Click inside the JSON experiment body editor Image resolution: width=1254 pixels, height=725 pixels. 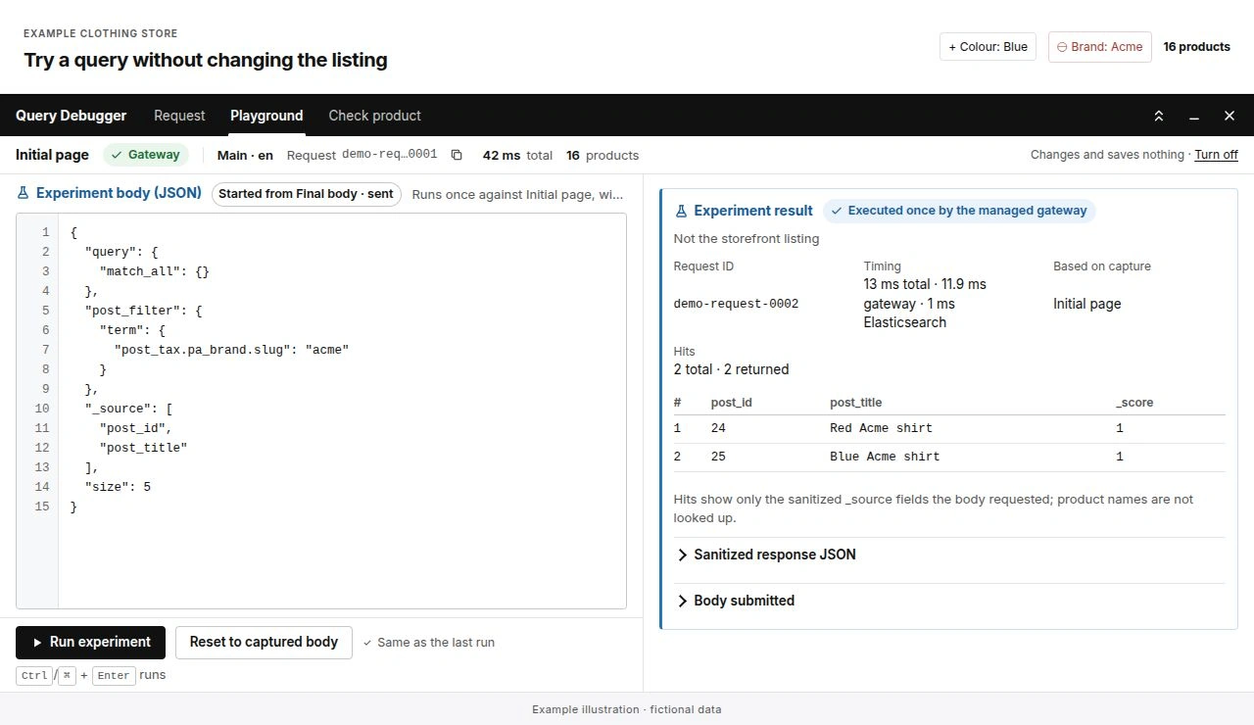(x=342, y=411)
